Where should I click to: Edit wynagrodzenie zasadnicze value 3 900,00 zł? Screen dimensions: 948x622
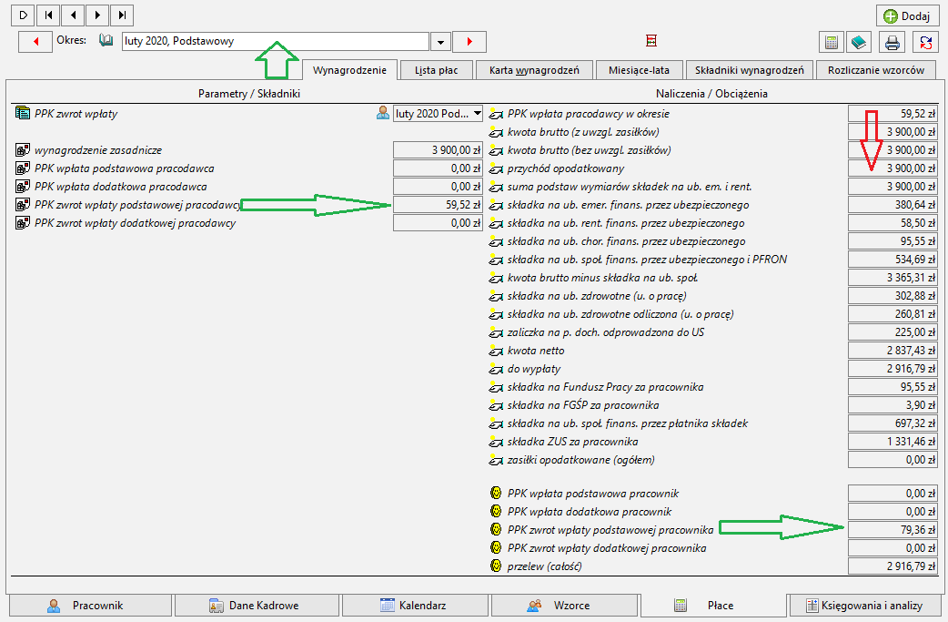438,150
